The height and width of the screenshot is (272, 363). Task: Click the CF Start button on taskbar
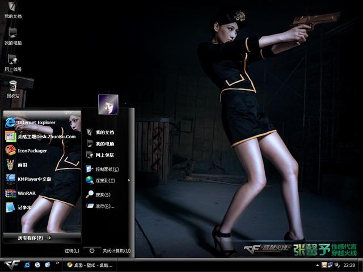[x=12, y=265]
